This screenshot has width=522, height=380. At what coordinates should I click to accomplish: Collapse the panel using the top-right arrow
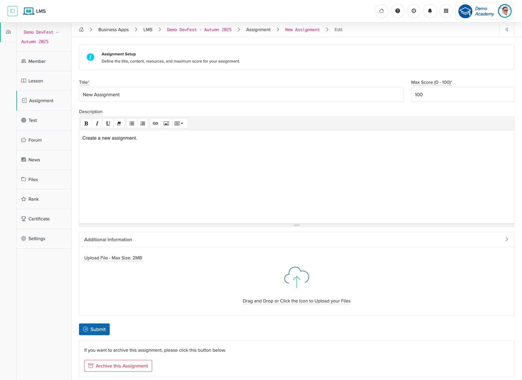[x=507, y=30]
